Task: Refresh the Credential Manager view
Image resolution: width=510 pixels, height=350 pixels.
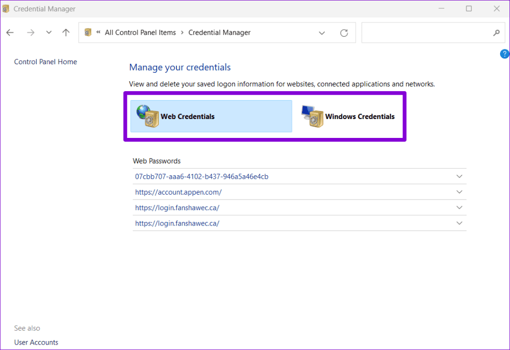Action: click(x=344, y=32)
